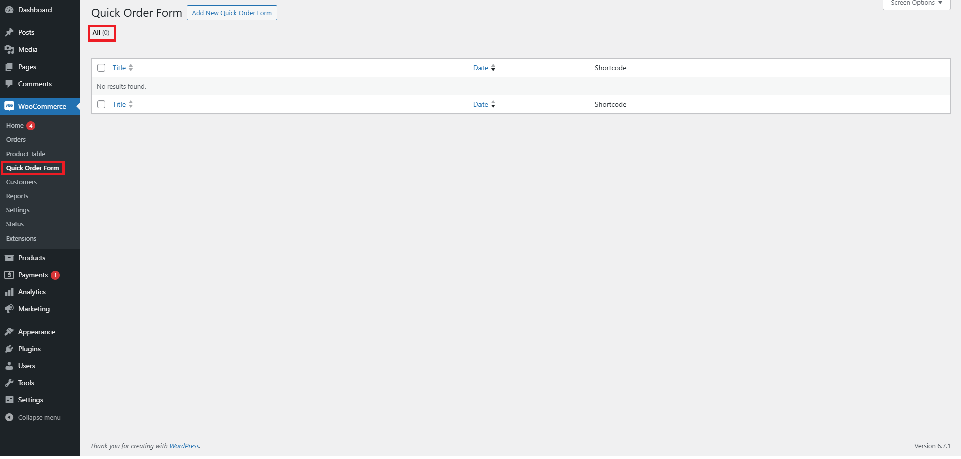The width and height of the screenshot is (961, 459).
Task: Click the Media library icon
Action: pos(9,49)
